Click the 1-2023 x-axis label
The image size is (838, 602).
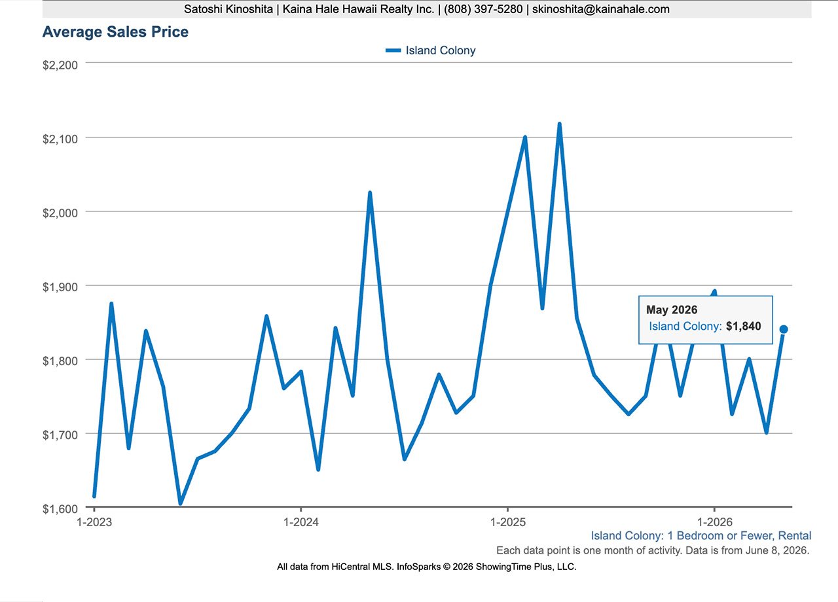(94, 522)
